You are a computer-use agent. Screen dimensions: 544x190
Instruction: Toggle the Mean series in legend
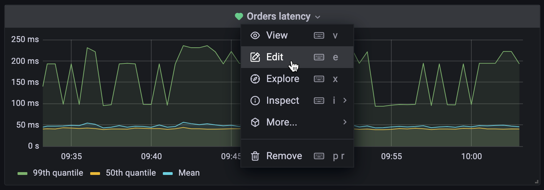(189, 173)
